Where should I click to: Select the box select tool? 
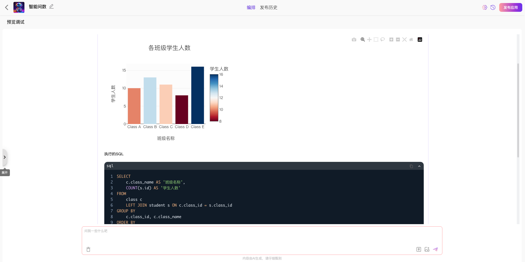point(376,40)
